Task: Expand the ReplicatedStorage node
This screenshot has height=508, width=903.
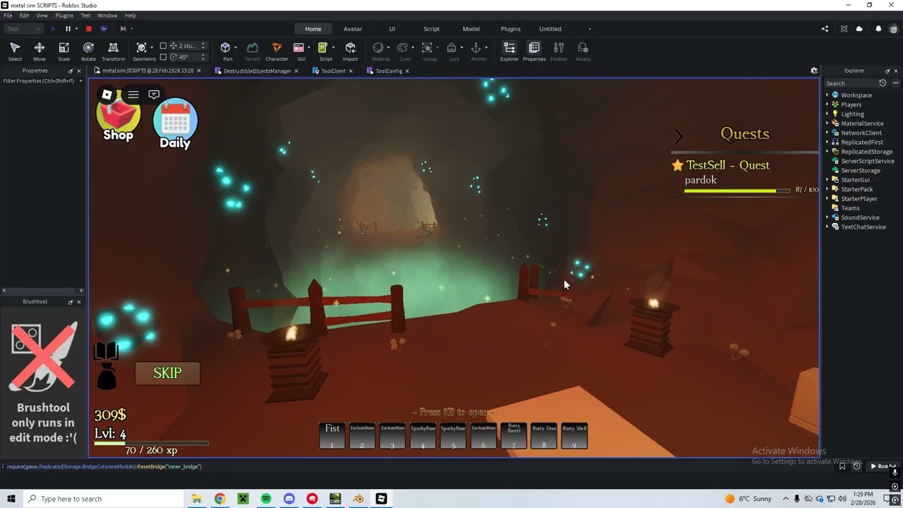Action: click(828, 152)
